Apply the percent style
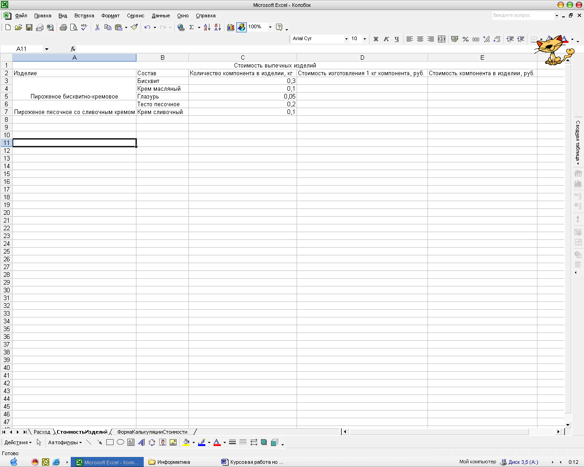The width and height of the screenshot is (584, 467). point(465,39)
